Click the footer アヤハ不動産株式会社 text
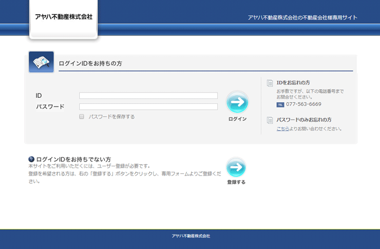The height and width of the screenshot is (249, 380). [191, 236]
